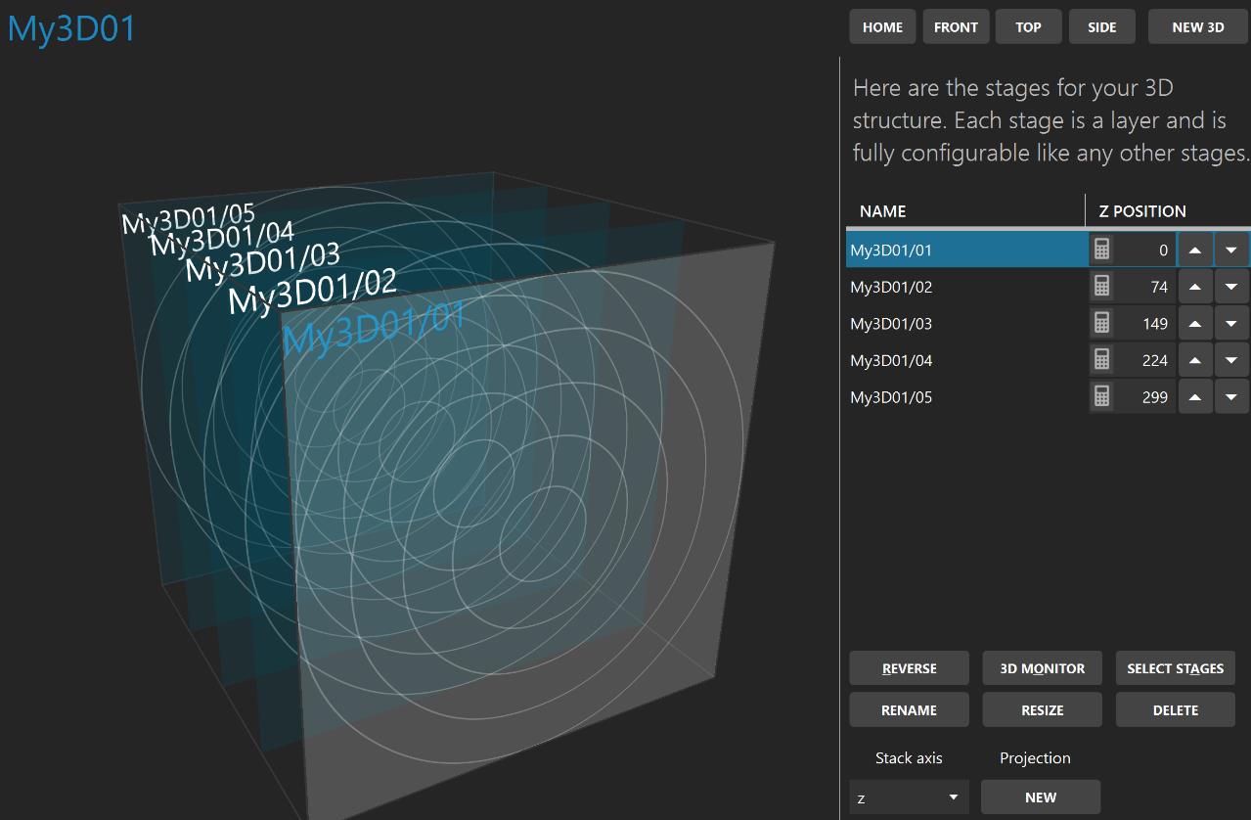
Task: Create a NEW 3D structure
Action: 1198,27
